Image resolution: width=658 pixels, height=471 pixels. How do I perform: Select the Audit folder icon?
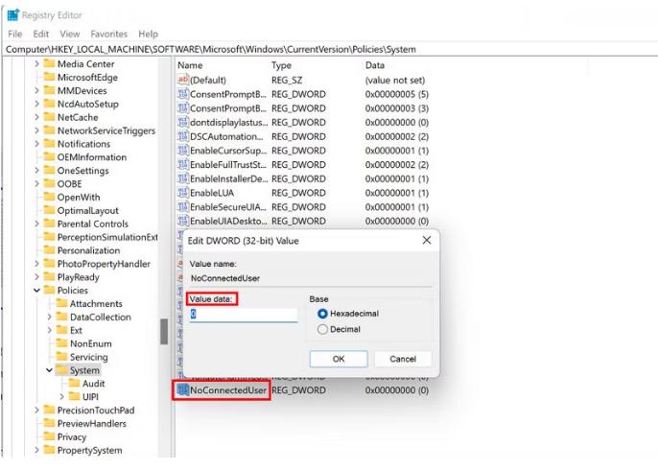tap(75, 384)
